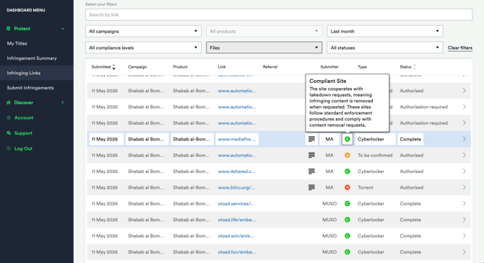The width and height of the screenshot is (484, 263).
Task: Open My Titles in sidebar
Action: tap(17, 43)
